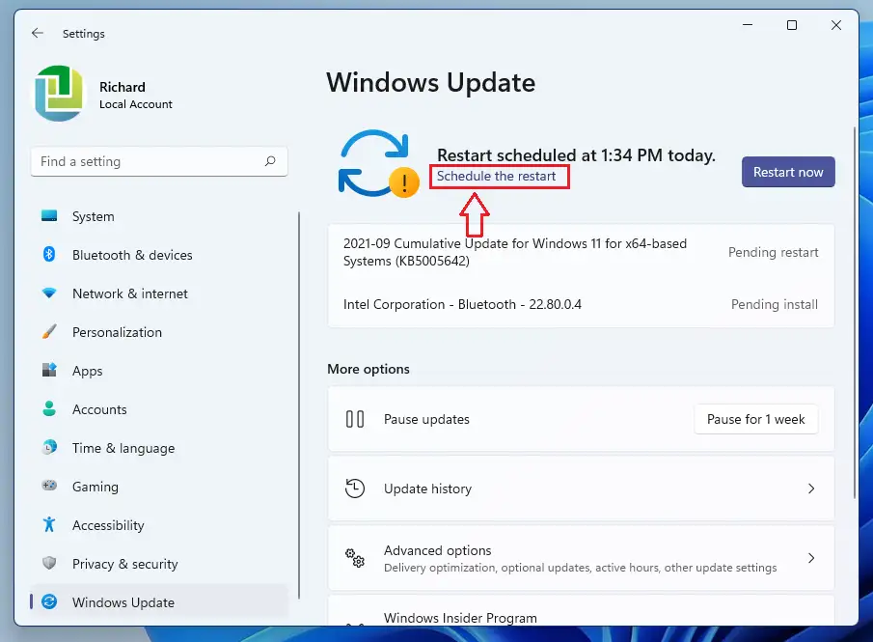This screenshot has width=873, height=642.
Task: Go to Bluetooth & devices settings
Action: pos(159,255)
